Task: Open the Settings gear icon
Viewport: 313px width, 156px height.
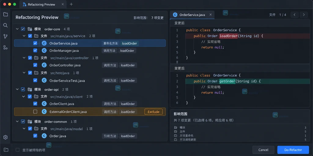Action: pos(6,137)
